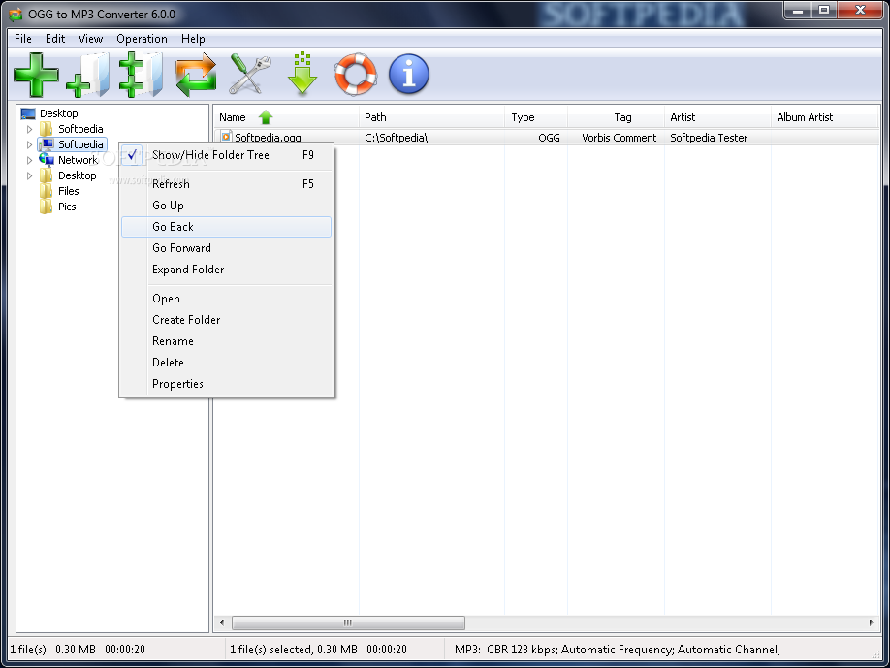890x668 pixels.
Task: Click the green download arrow icon
Action: tap(302, 74)
